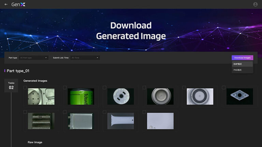Open the blank white panel thumbnail
262x147 pixels.
tap(160, 121)
